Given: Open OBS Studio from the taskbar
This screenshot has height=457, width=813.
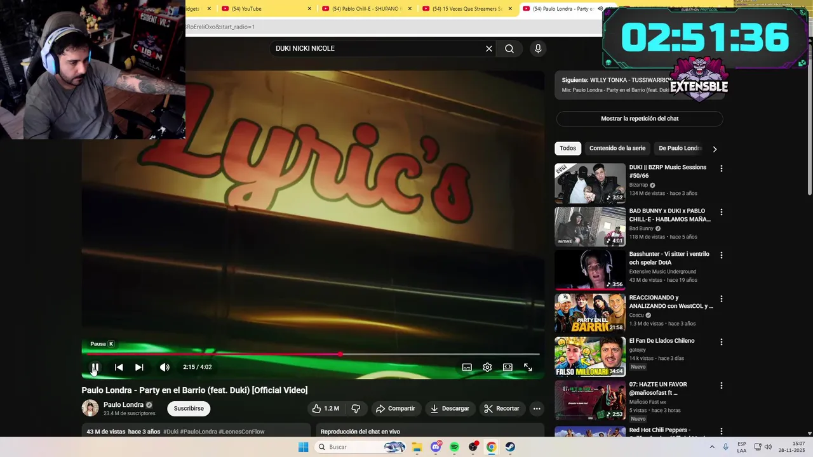Looking at the screenshot, I should 473,447.
